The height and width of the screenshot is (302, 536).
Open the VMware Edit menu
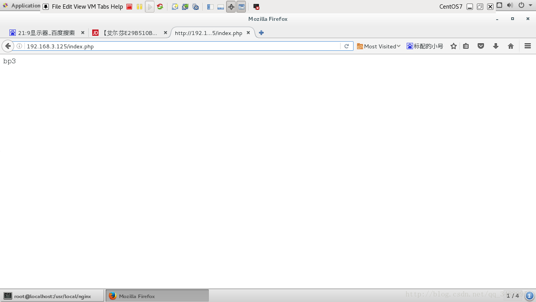67,7
